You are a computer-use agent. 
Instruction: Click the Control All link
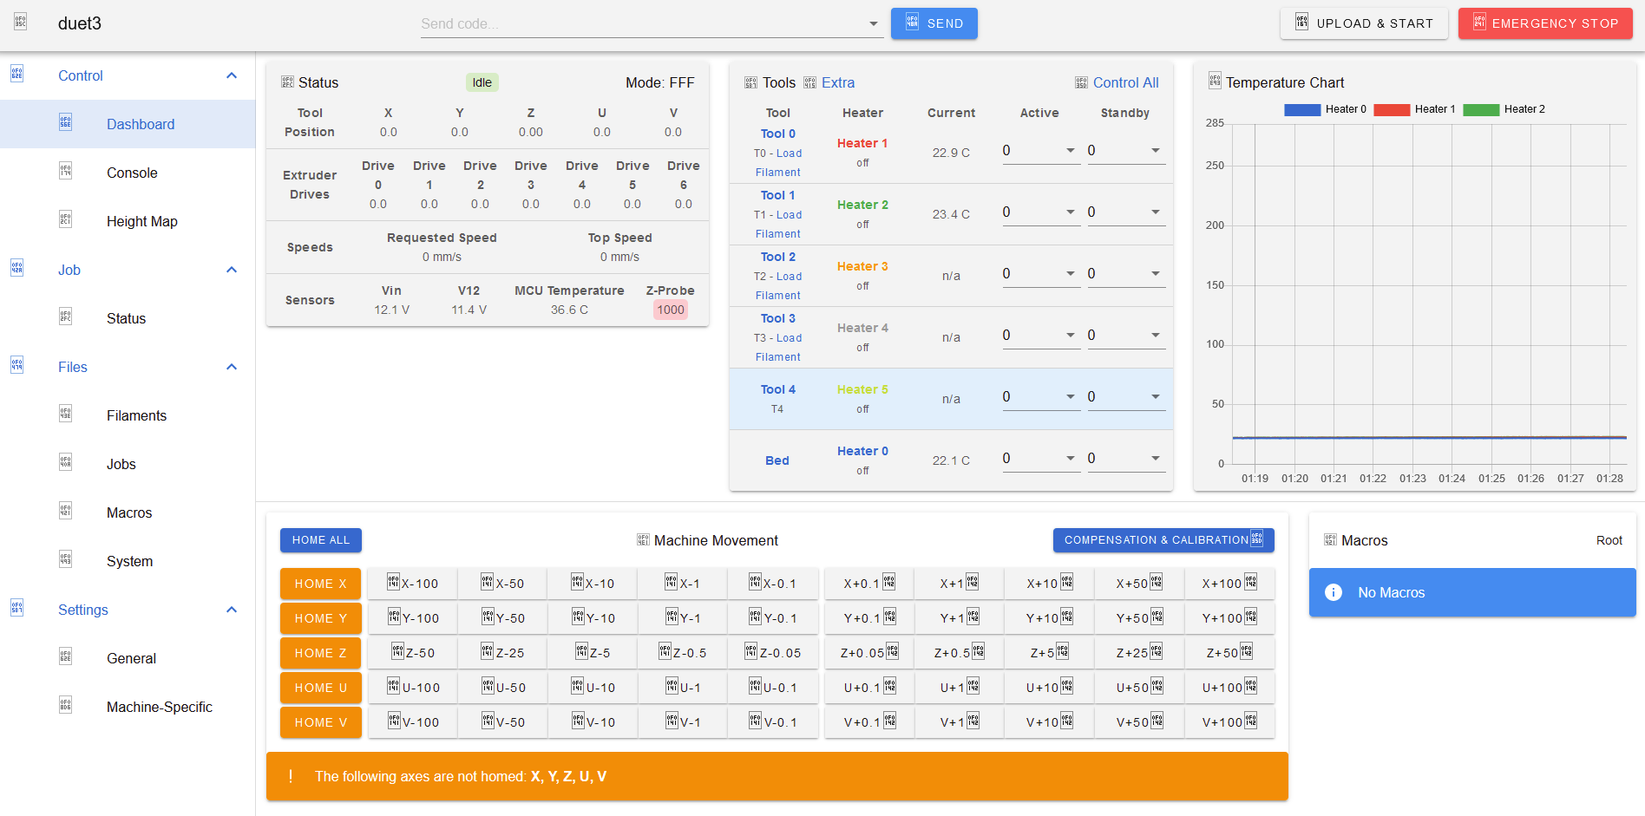coord(1125,82)
